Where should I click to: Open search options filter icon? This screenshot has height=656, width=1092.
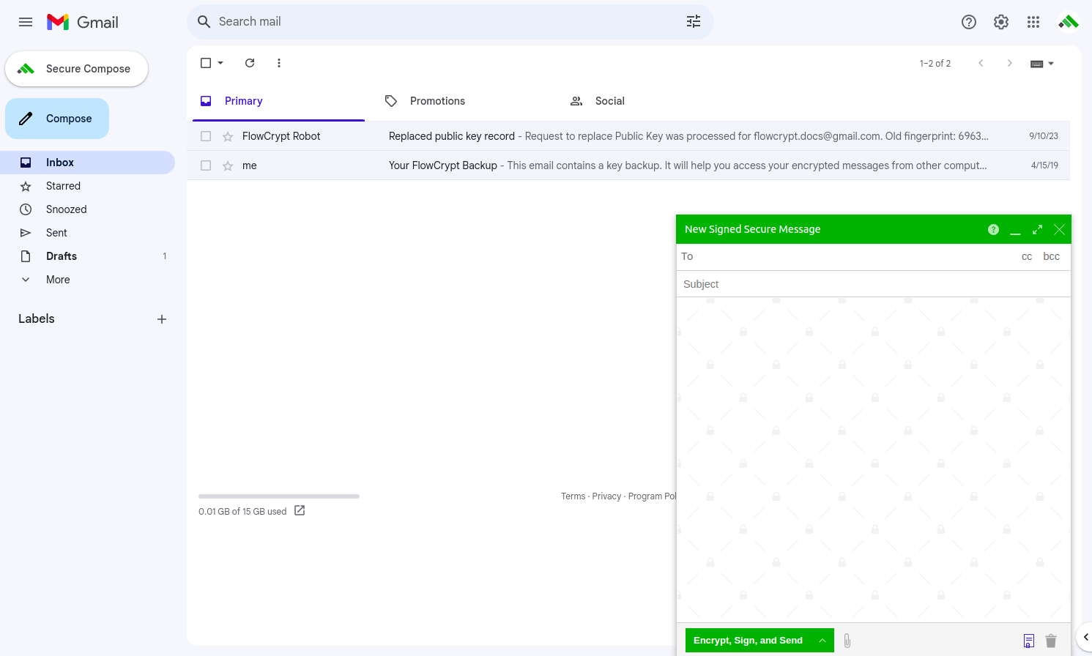click(x=694, y=22)
